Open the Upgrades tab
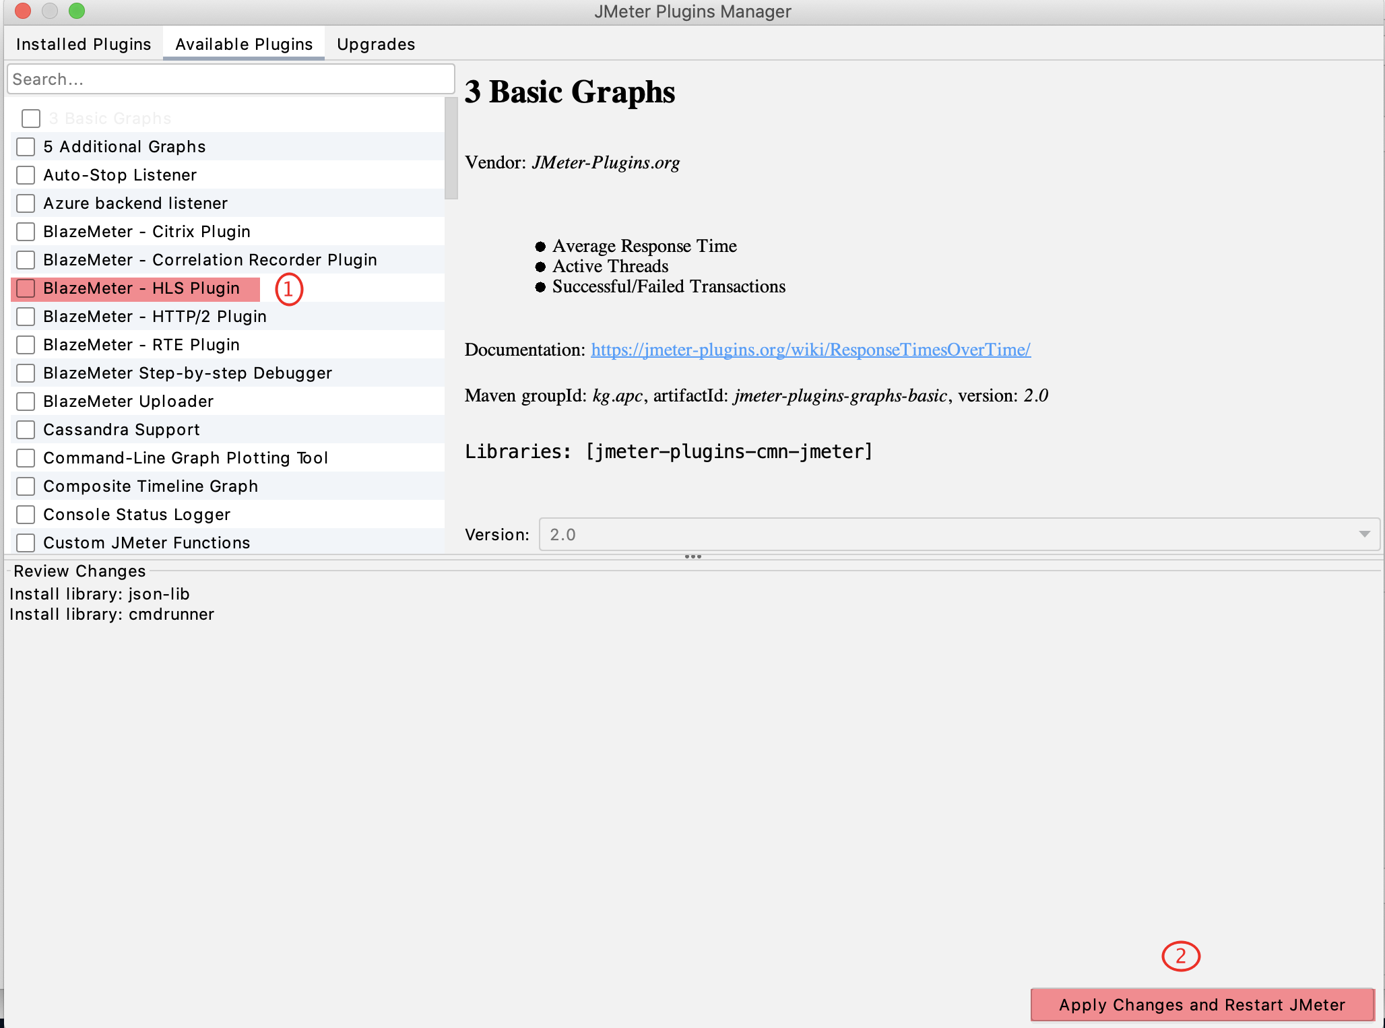The height and width of the screenshot is (1028, 1385). point(376,44)
